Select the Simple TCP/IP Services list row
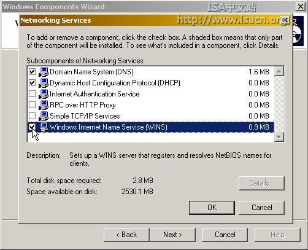 [150, 116]
